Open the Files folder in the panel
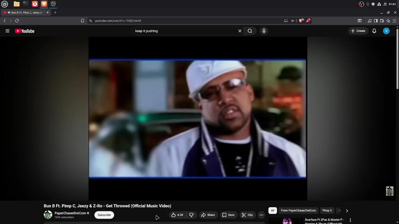The height and width of the screenshot is (224, 399). [17, 4]
